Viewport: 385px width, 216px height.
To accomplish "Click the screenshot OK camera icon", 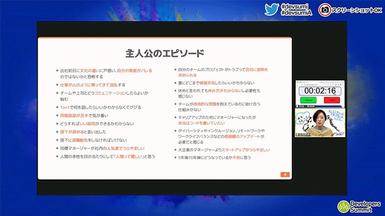I will tap(325, 10).
